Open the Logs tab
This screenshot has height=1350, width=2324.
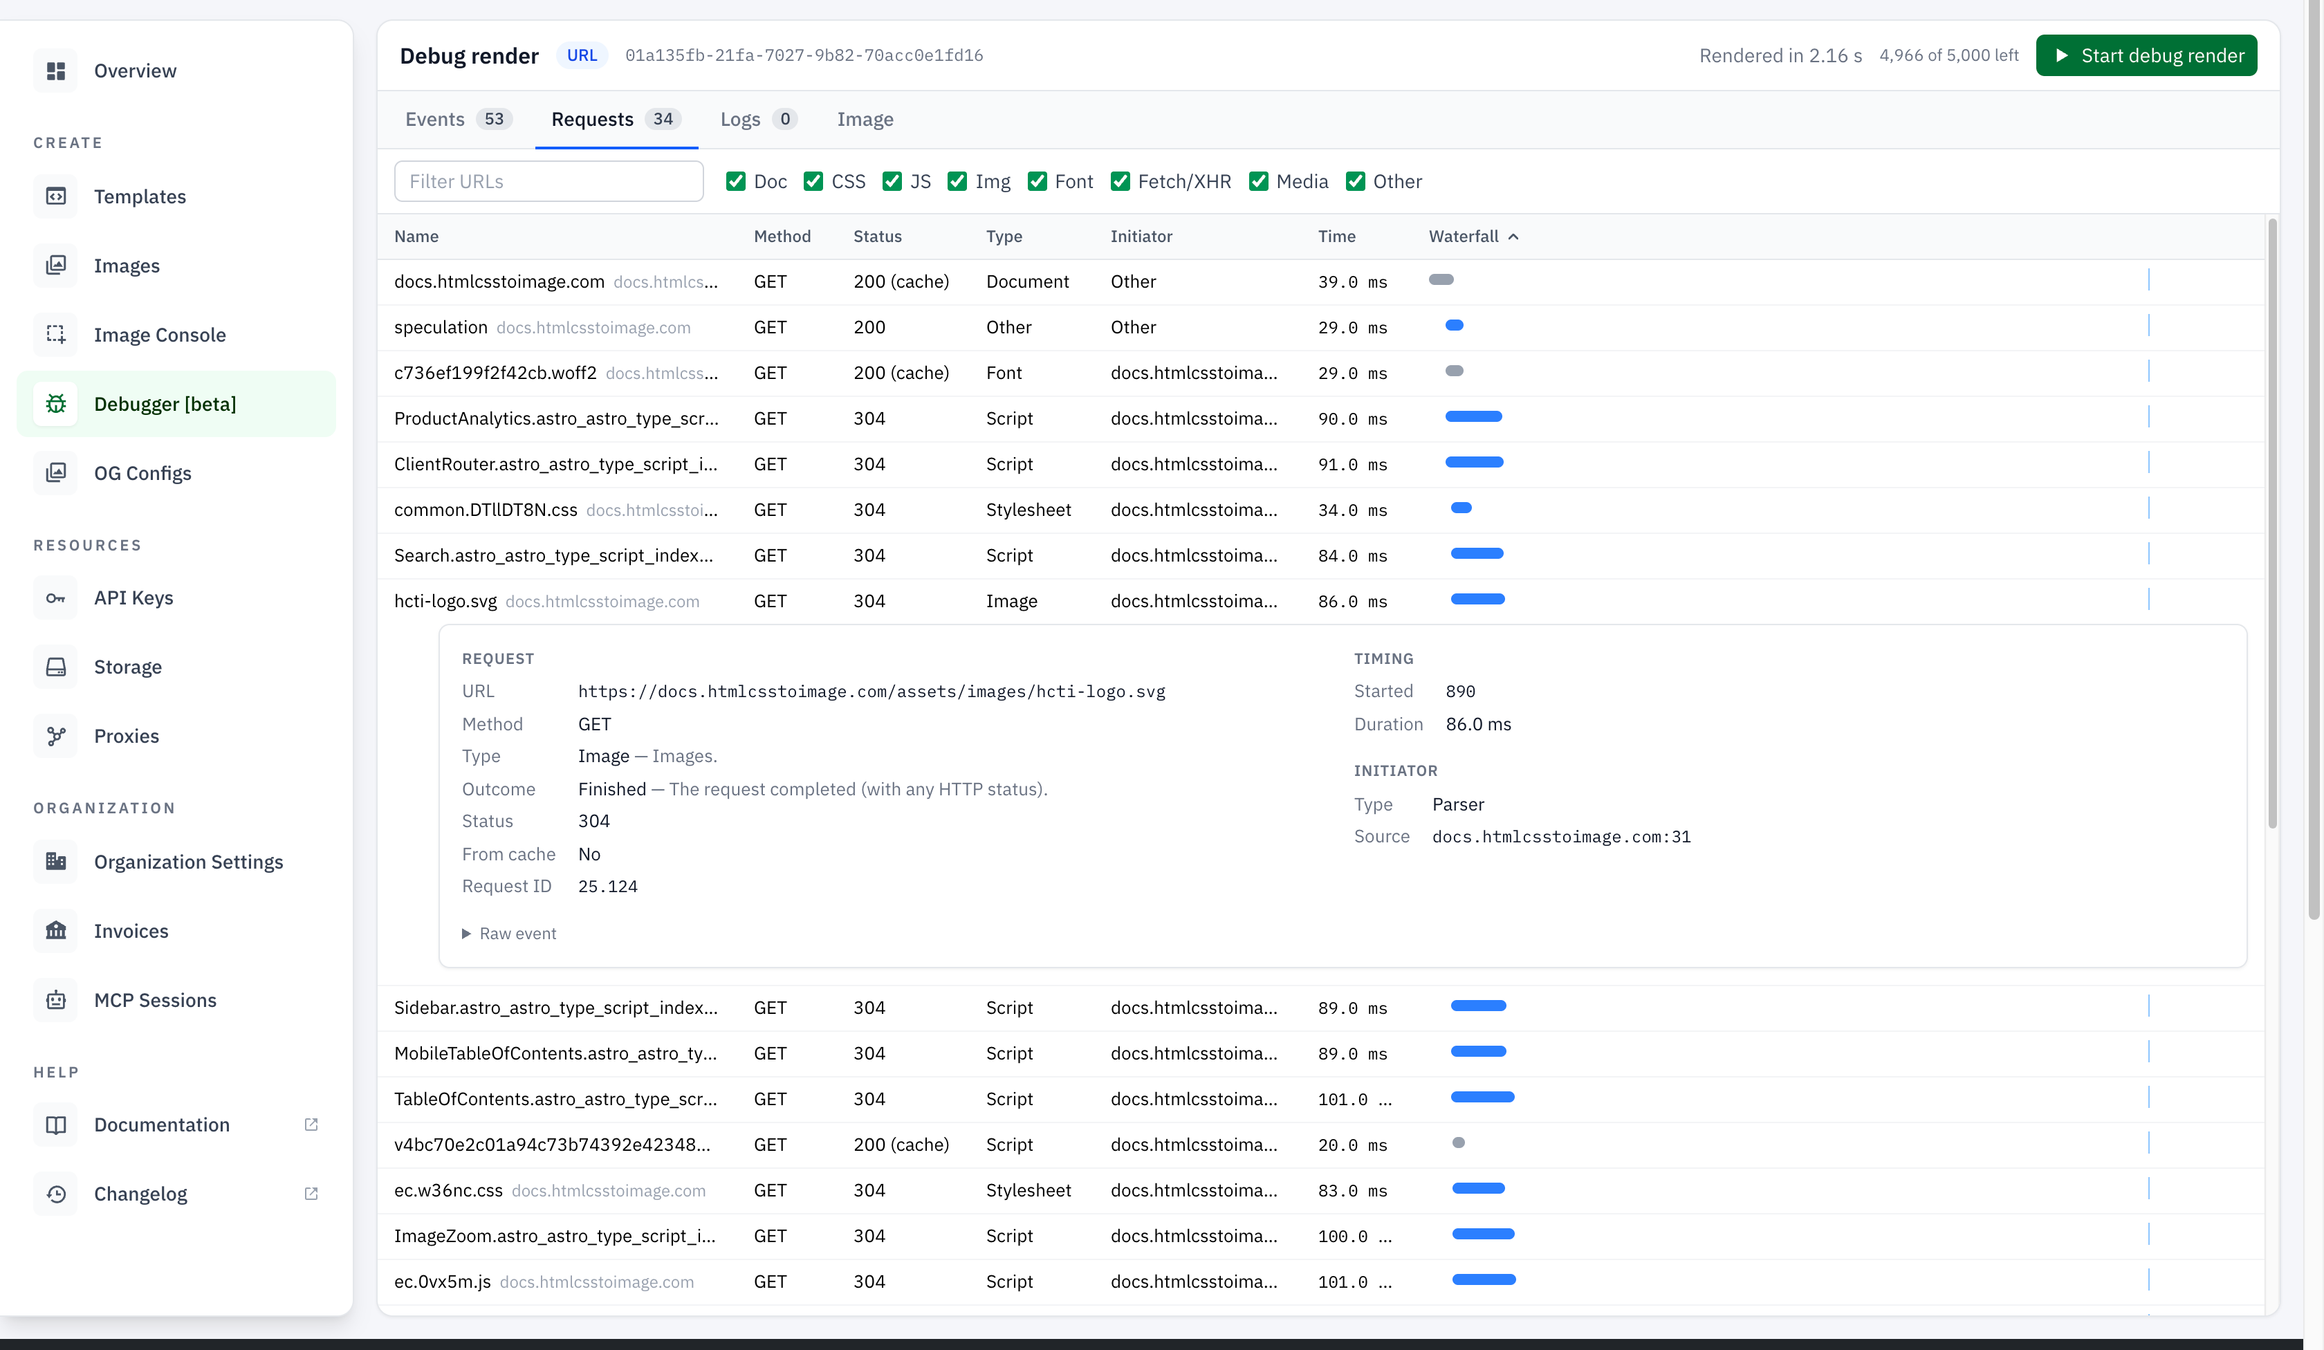click(x=758, y=120)
